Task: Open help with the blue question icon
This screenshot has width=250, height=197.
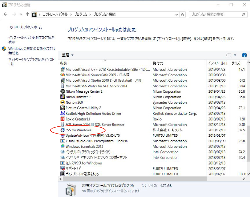Action: pyautogui.click(x=244, y=55)
